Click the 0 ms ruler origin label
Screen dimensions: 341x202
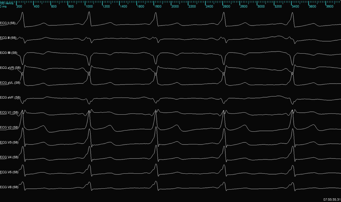pos(3,6)
